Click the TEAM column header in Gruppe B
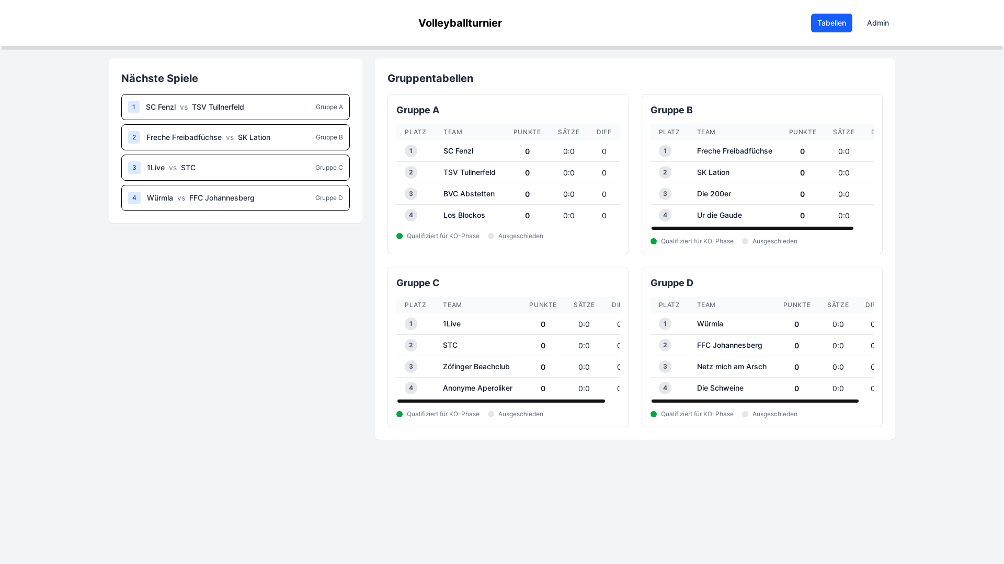This screenshot has width=1004, height=564. 706,132
